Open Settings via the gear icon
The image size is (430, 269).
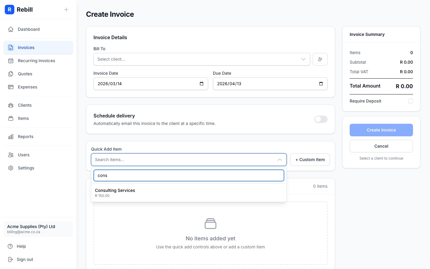pyautogui.click(x=11, y=168)
